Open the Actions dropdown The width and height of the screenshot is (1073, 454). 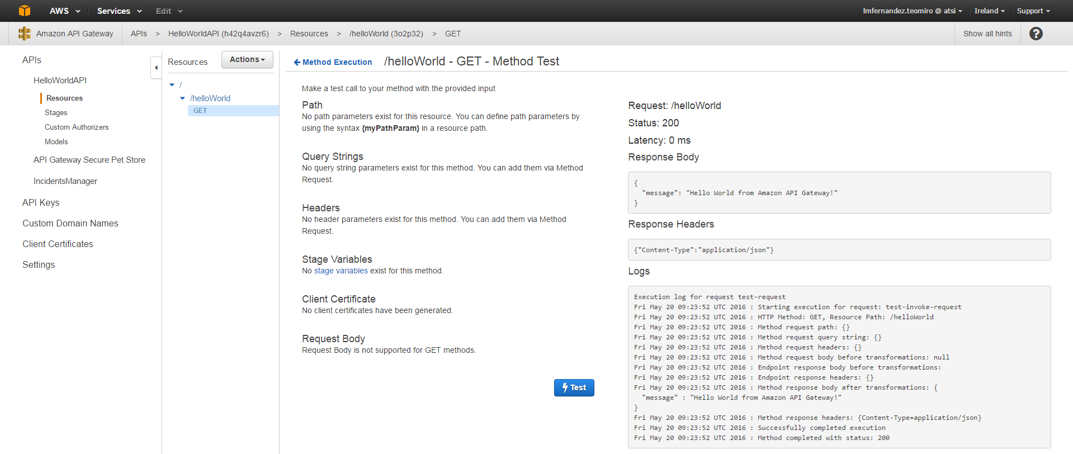pos(247,59)
